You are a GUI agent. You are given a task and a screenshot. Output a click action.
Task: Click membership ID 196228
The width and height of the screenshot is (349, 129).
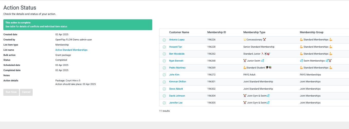211,47
